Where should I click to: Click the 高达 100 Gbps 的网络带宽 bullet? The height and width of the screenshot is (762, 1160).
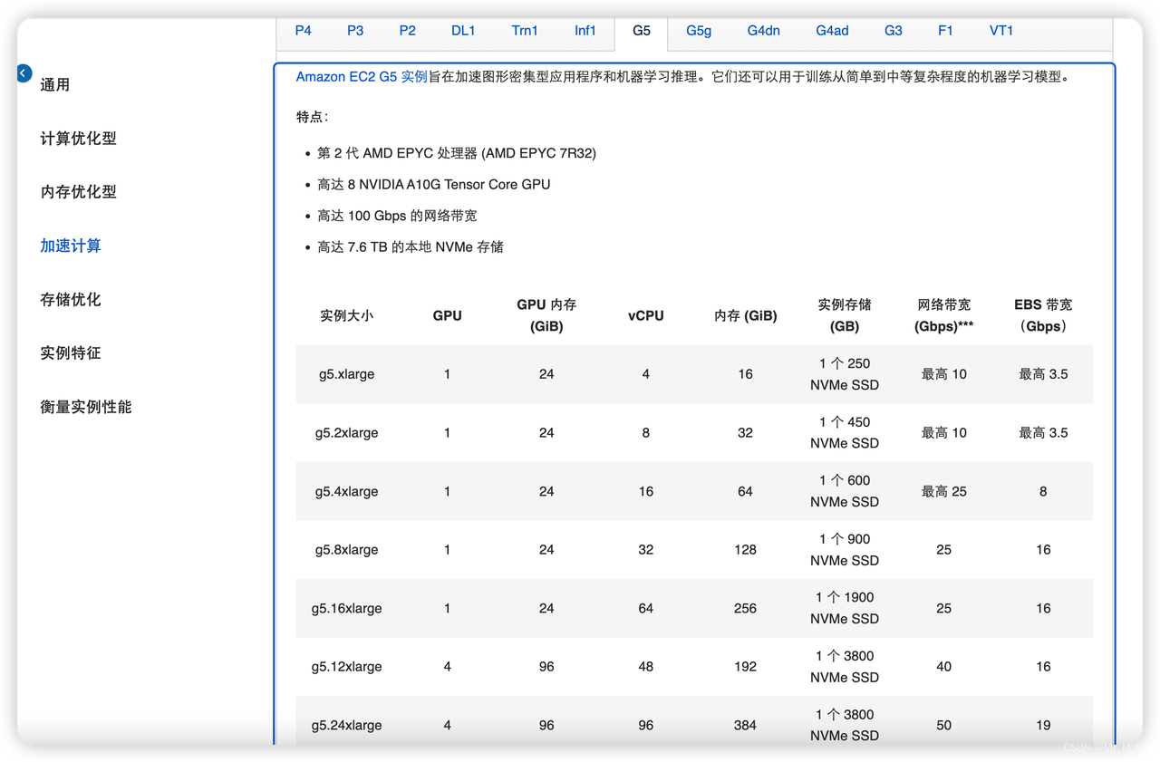tap(397, 216)
